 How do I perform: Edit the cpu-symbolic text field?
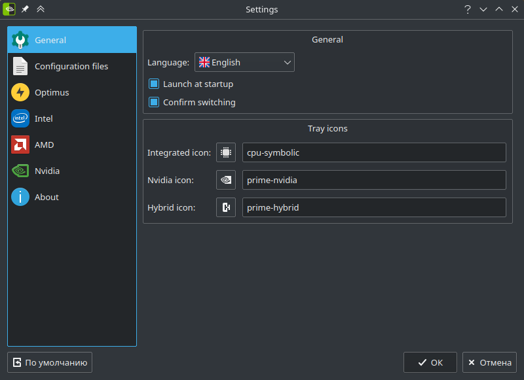[x=374, y=152]
